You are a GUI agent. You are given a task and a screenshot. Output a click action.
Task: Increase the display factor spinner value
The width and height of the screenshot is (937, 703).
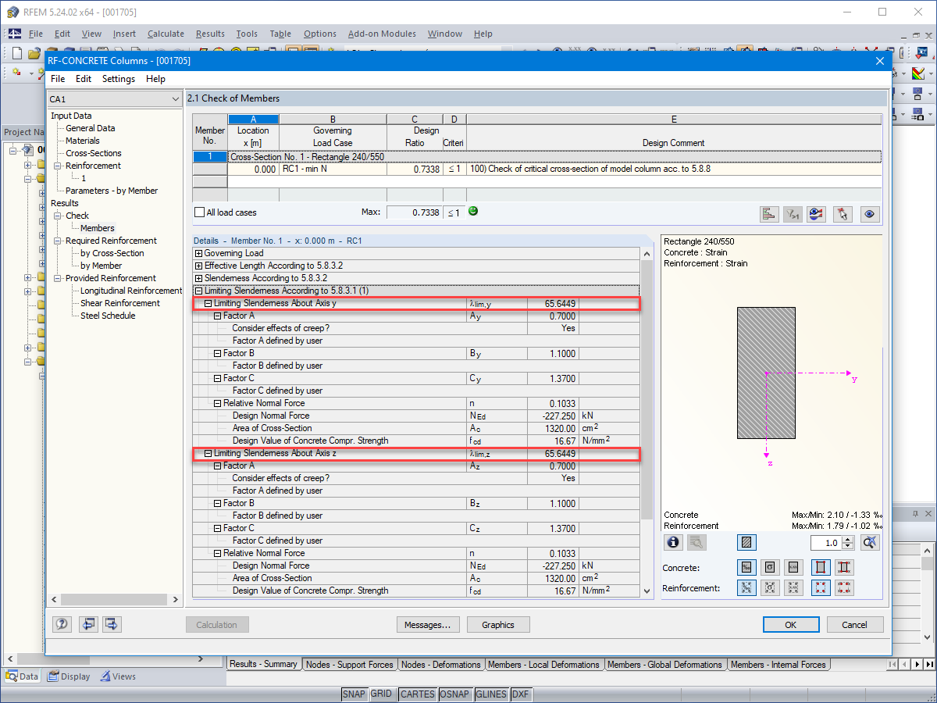848,539
